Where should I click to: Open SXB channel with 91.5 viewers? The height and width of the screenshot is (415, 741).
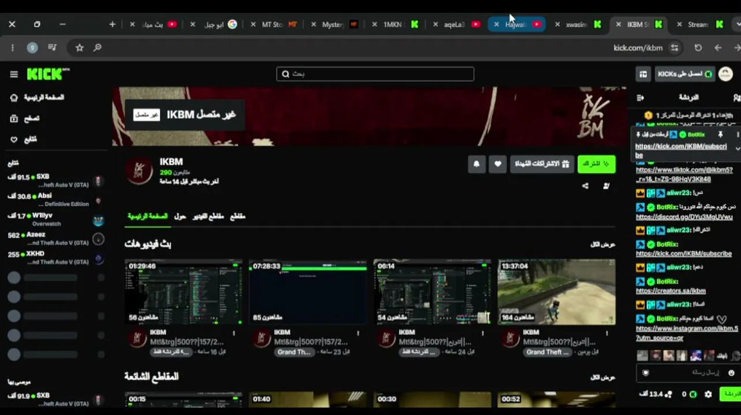[55, 180]
